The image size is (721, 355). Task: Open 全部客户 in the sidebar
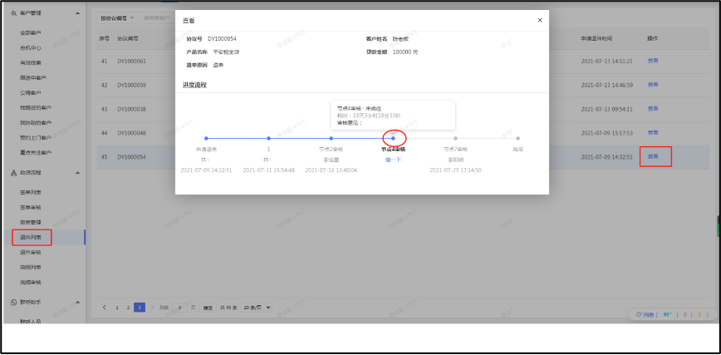tap(31, 33)
